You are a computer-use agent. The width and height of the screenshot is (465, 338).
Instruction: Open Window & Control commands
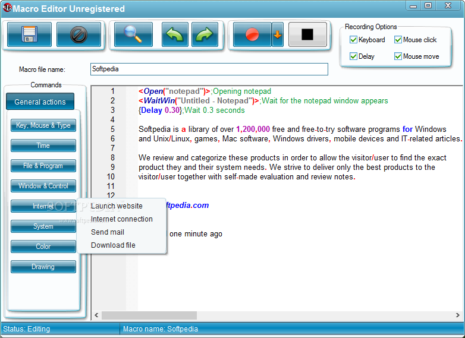[x=43, y=186]
